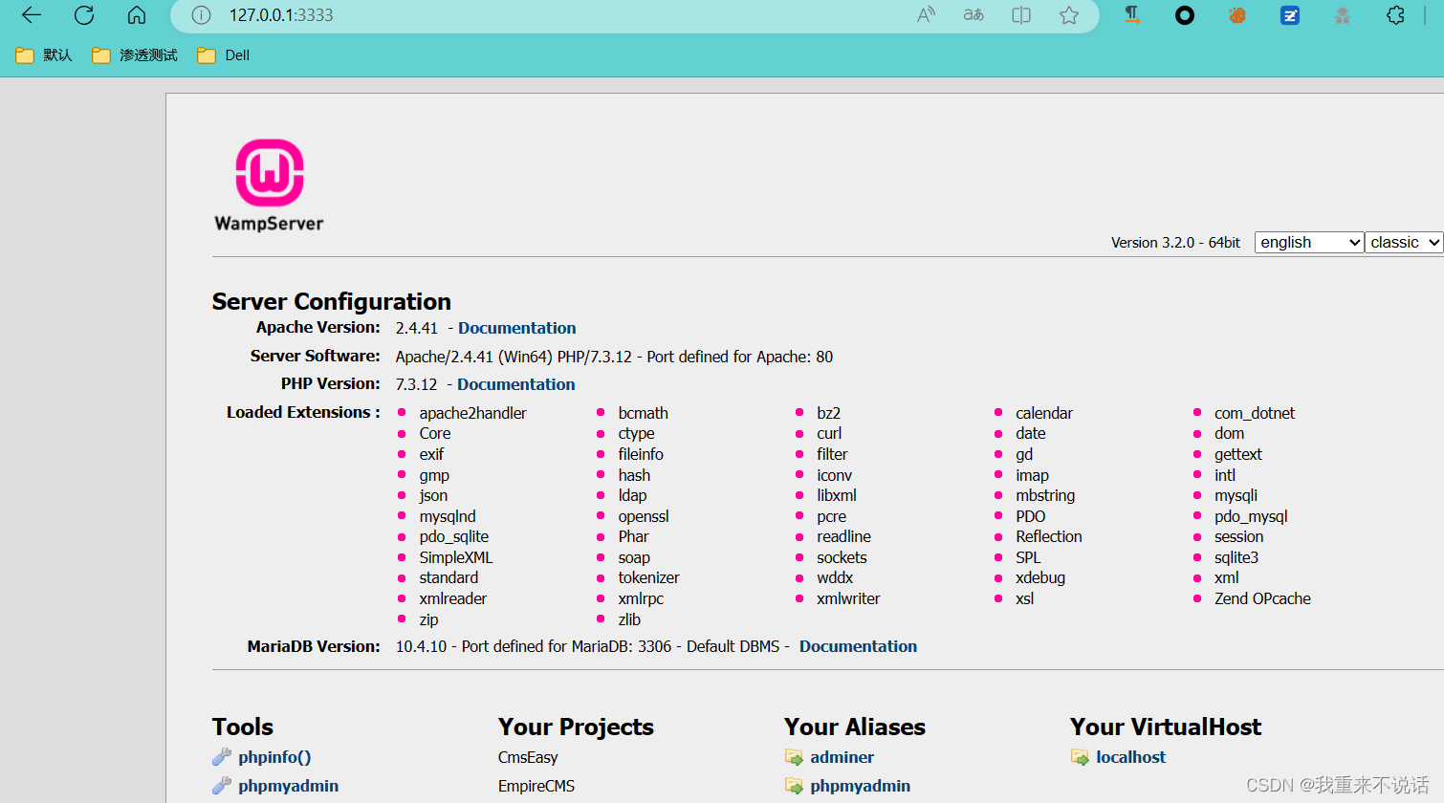Open the read aloud icon
The image size is (1444, 803).
coord(926,15)
